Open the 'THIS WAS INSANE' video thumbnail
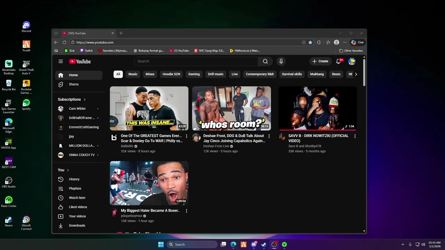The image size is (445, 250). 149,108
